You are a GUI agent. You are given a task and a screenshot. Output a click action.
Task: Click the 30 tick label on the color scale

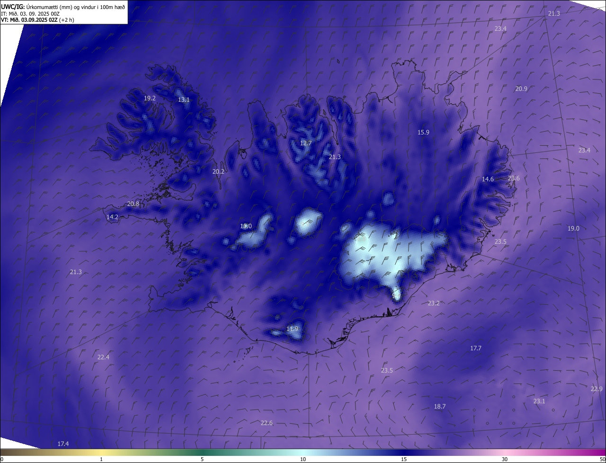(505, 459)
